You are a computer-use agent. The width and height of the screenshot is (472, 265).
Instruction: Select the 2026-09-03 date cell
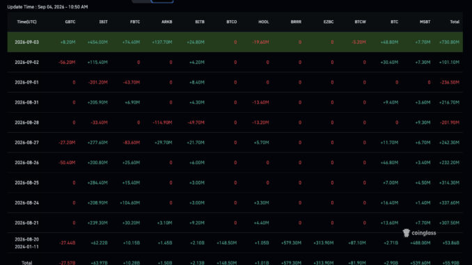pyautogui.click(x=26, y=42)
